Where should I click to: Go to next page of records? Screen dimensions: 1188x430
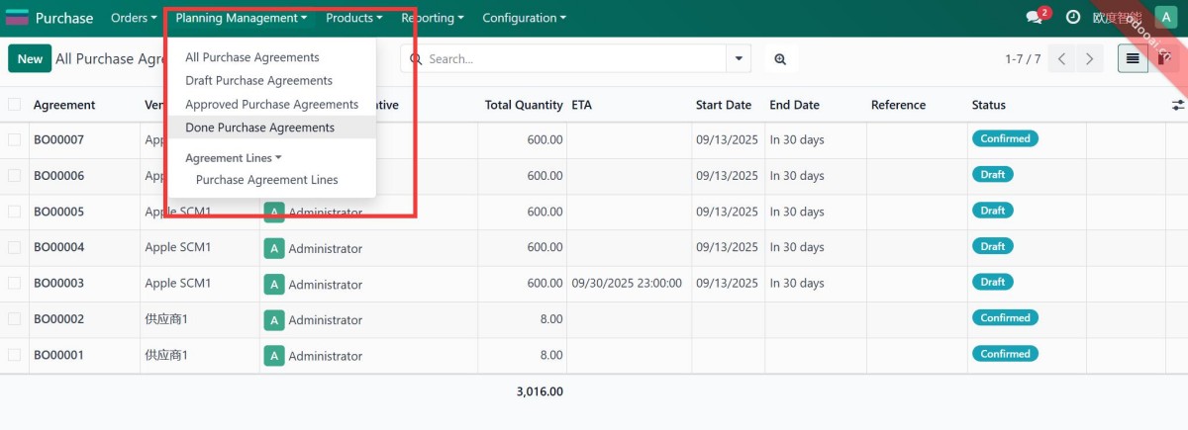[x=1090, y=59]
